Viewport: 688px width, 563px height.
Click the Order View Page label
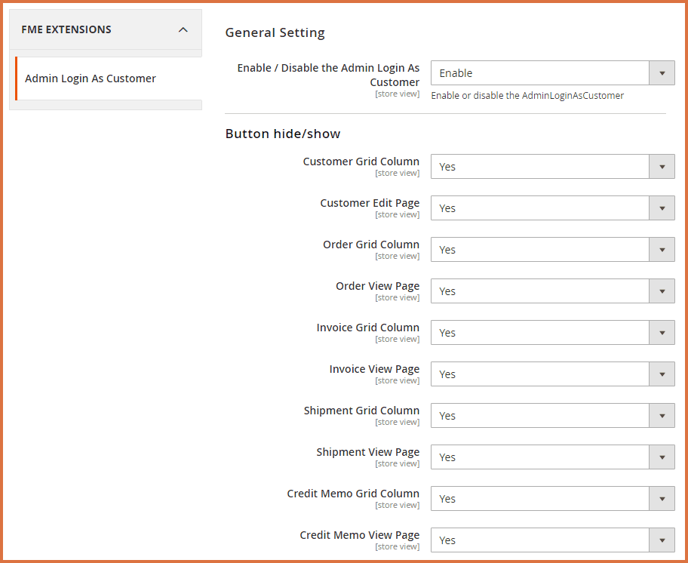coord(377,286)
